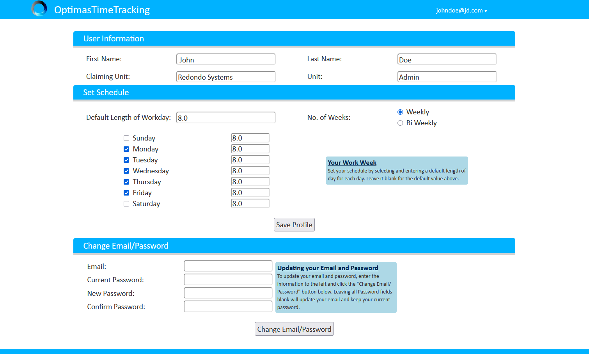The height and width of the screenshot is (354, 589).
Task: Disable the Monday checkbox
Action: click(x=126, y=149)
